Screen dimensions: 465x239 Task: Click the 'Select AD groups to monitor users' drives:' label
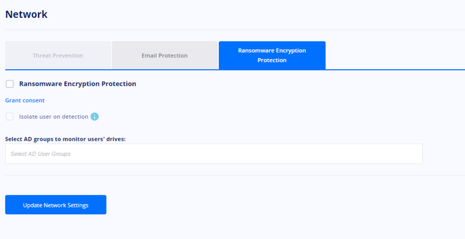[66, 139]
